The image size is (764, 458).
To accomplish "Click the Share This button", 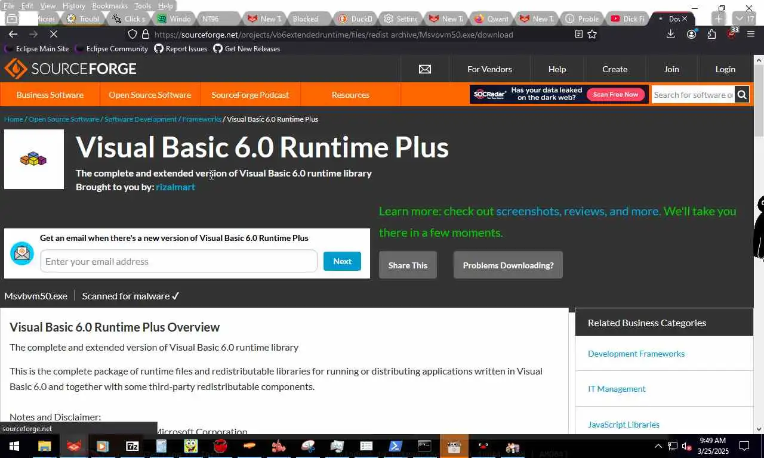I will click(408, 265).
